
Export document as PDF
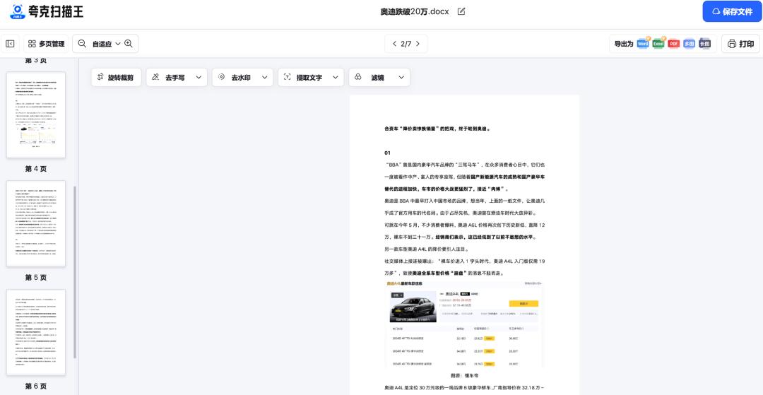point(674,44)
